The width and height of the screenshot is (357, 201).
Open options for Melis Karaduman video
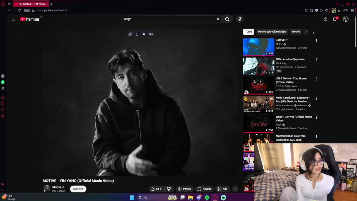pos(317,98)
